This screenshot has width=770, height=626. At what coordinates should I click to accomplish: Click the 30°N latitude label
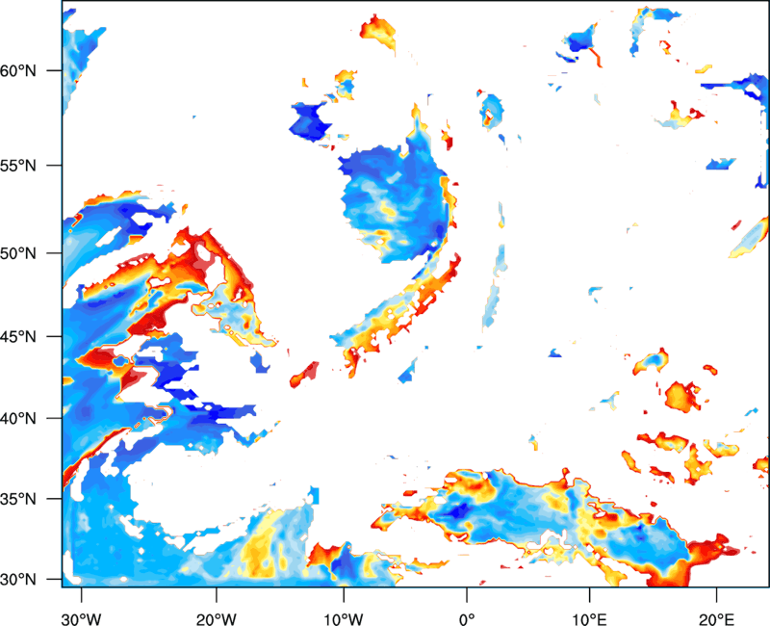(x=18, y=580)
